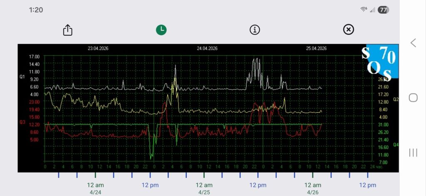Tap the Q1 axis label
Viewport: 426px width, 196px height.
[22, 77]
